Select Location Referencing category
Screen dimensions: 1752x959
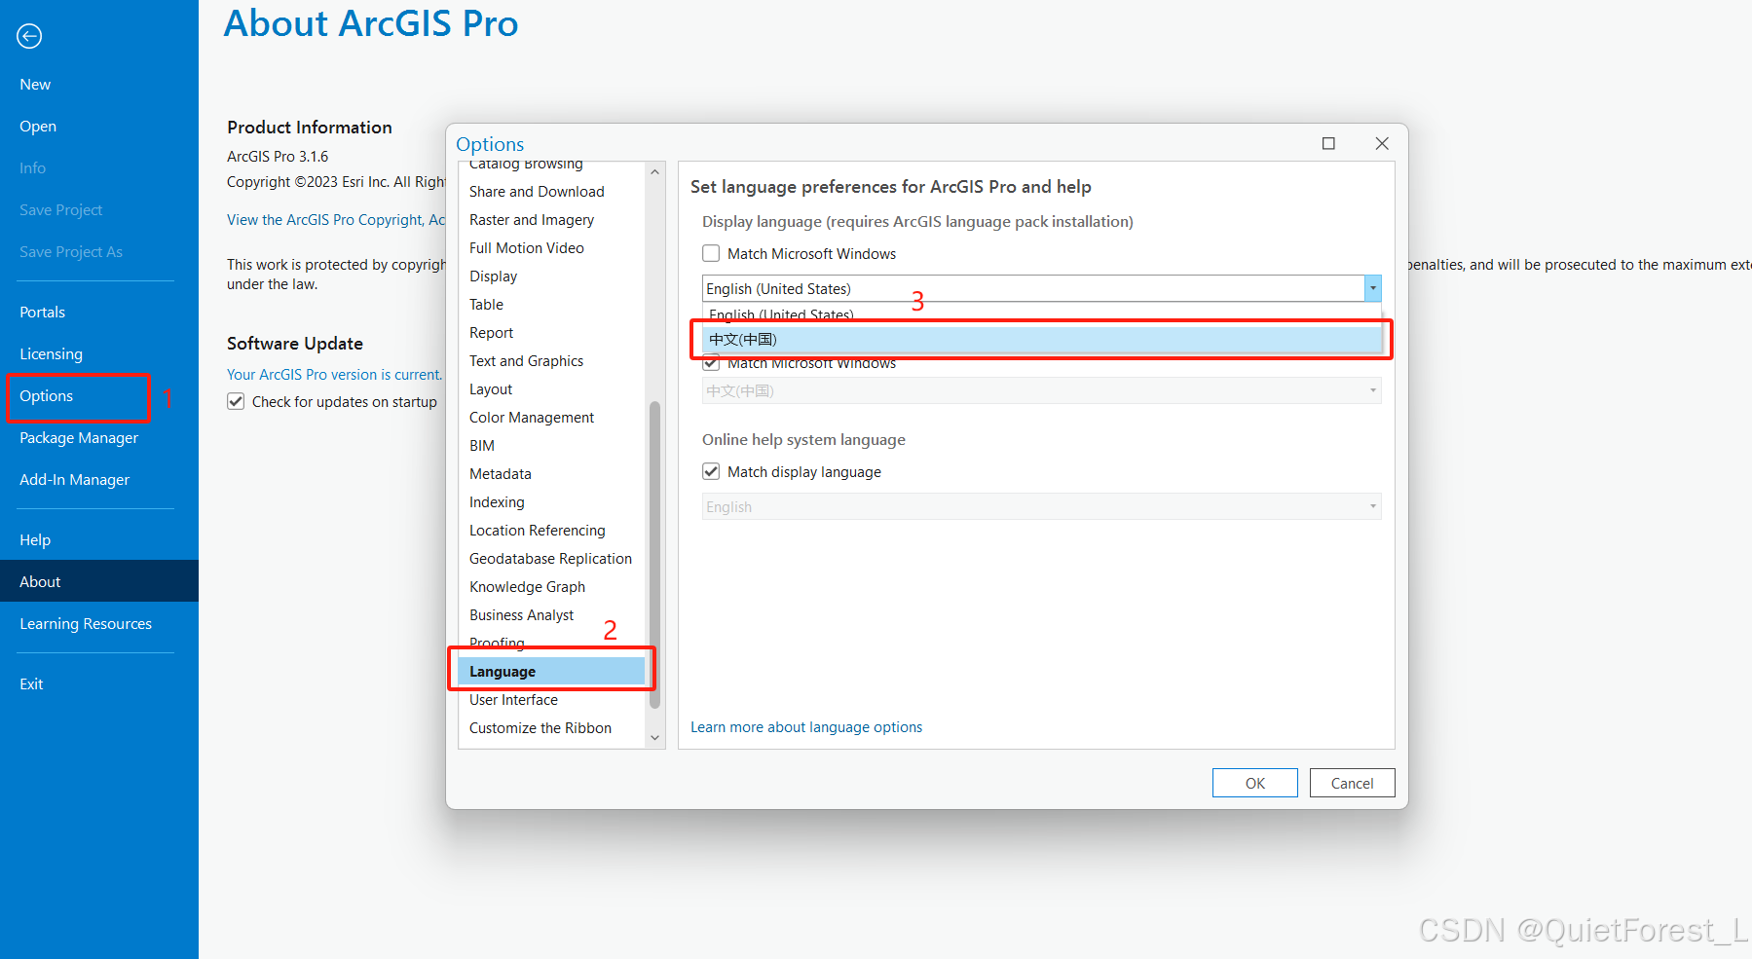point(538,531)
